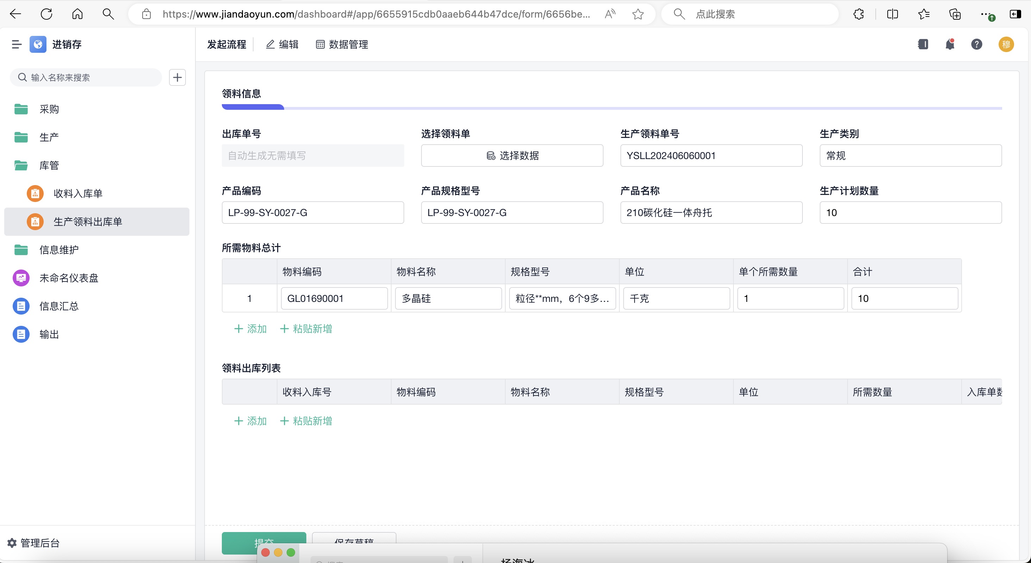
Task: Switch to the 发起流程 tab
Action: point(226,44)
